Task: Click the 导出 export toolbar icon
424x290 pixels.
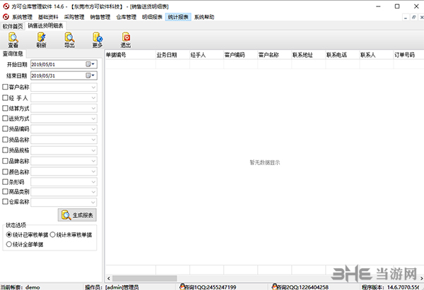Action: pos(69,40)
